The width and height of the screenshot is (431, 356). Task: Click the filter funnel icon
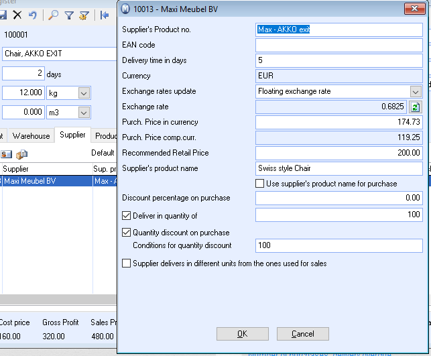tap(69, 15)
